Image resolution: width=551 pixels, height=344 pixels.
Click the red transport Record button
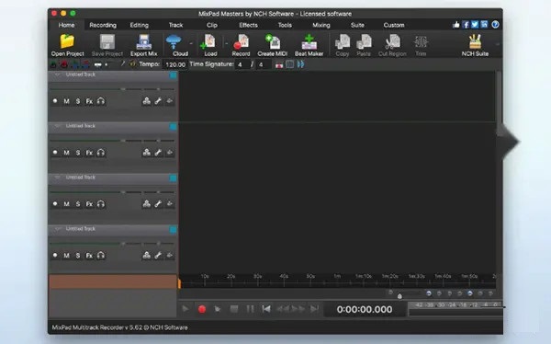click(x=202, y=309)
